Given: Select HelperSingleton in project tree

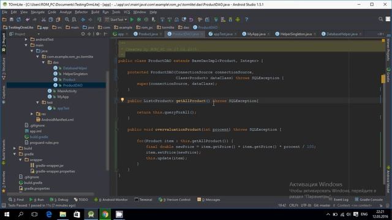Looking at the screenshot, I should click(x=75, y=74).
